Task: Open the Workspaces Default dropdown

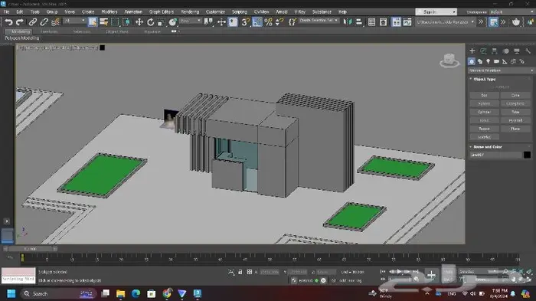Action: [x=511, y=12]
